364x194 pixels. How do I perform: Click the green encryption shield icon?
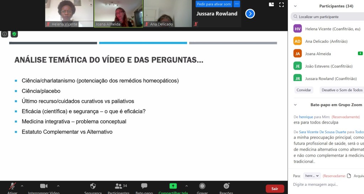click(14, 34)
